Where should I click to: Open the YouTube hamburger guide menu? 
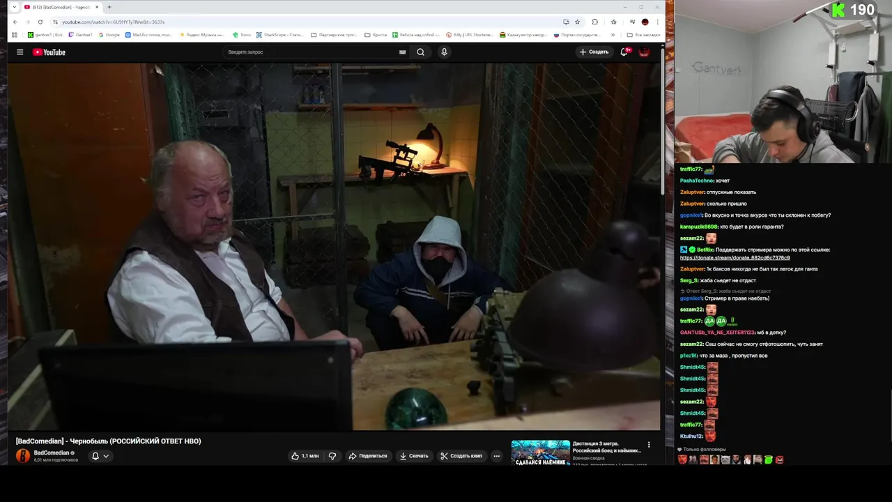[x=20, y=52]
